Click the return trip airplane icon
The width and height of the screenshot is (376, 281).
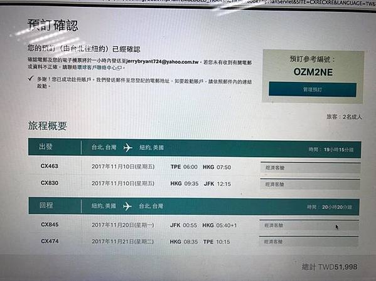click(x=127, y=206)
